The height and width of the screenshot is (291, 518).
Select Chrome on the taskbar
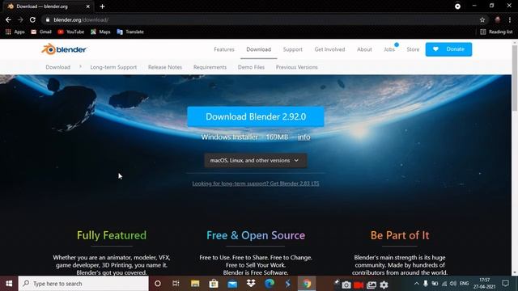[x=307, y=284]
